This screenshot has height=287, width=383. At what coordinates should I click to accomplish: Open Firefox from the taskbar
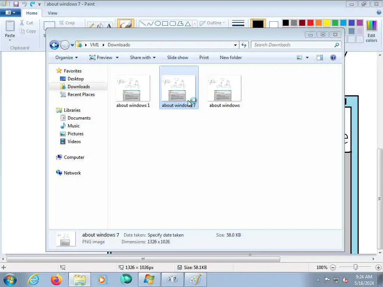[x=56, y=280]
